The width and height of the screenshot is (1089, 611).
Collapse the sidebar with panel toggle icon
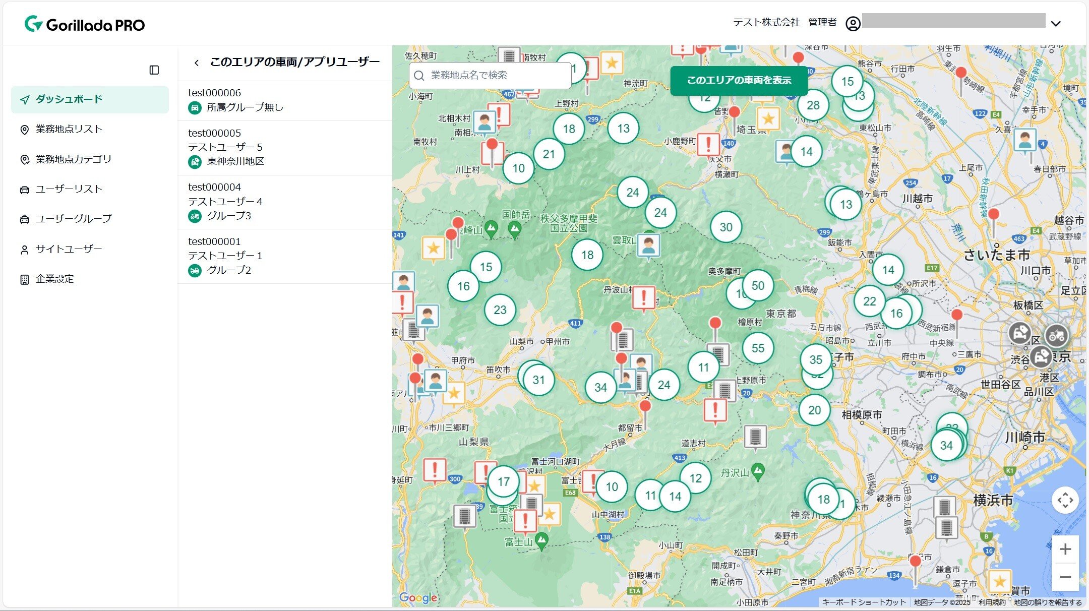point(154,70)
